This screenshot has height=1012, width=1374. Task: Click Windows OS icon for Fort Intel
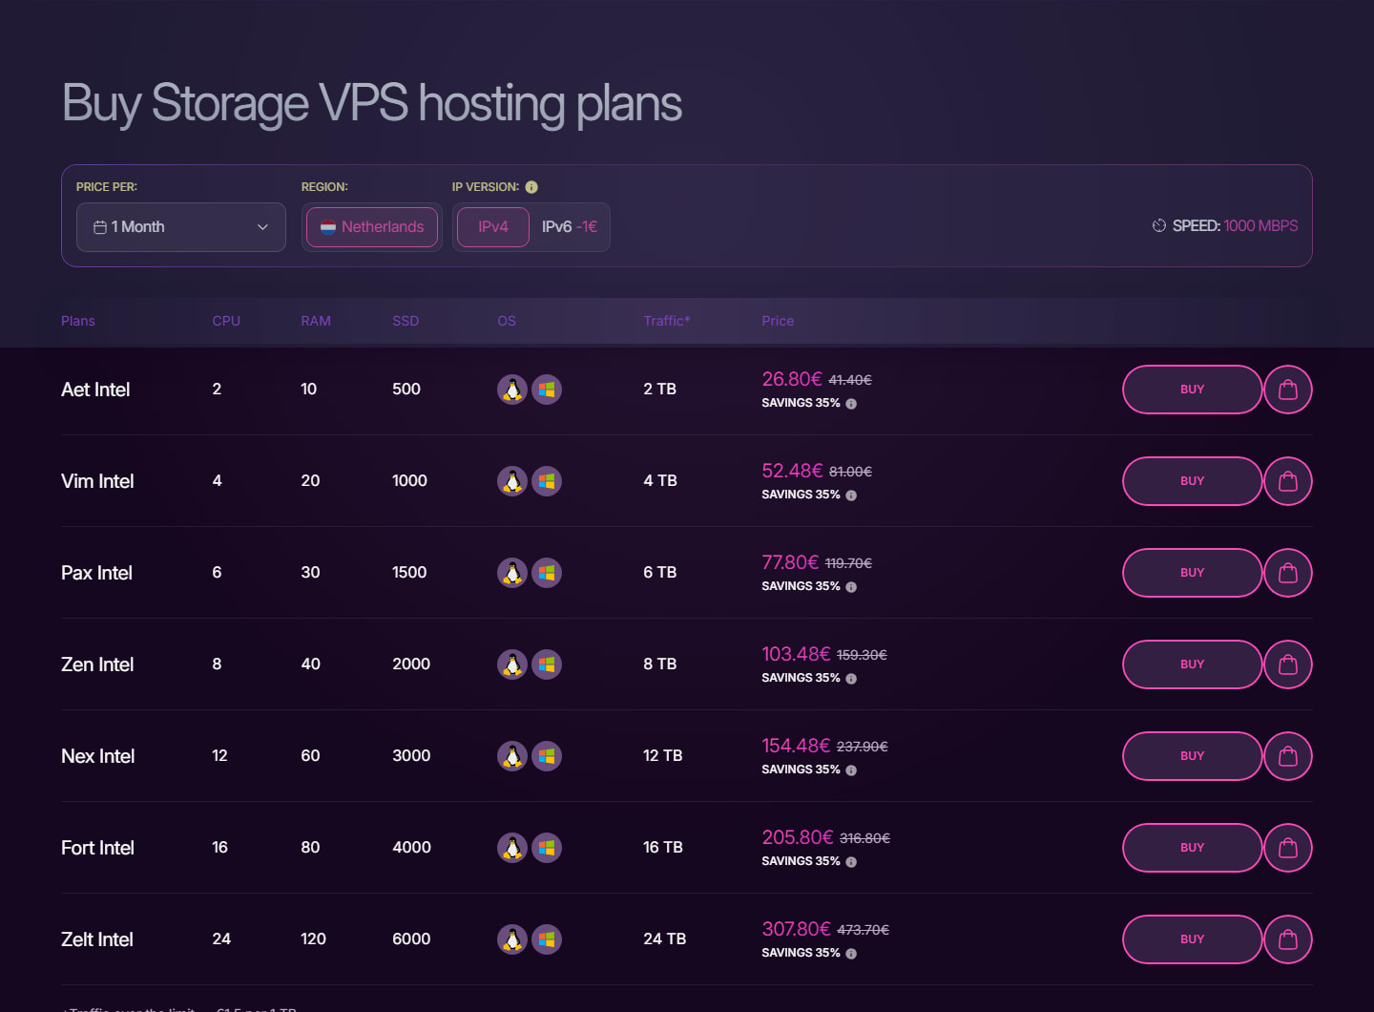click(x=547, y=848)
